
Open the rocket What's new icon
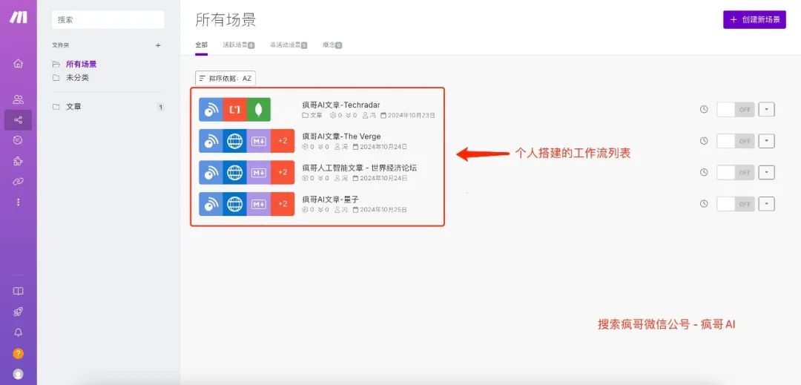[x=19, y=312]
